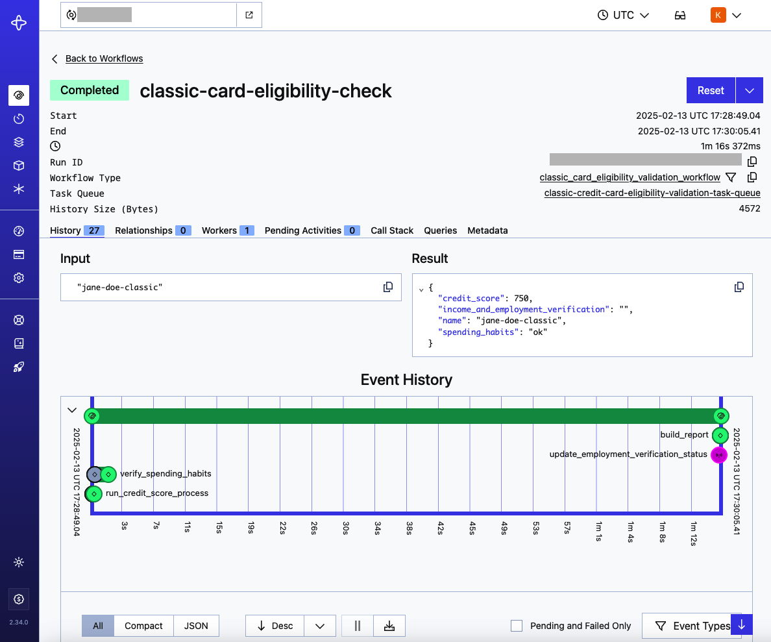
Task: Enable the Pending and Failed Only filter
Action: point(517,625)
